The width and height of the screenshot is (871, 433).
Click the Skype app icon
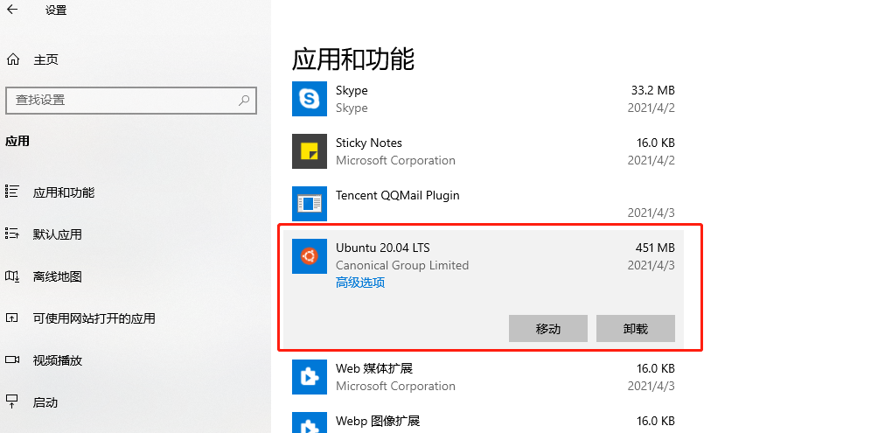tap(310, 99)
